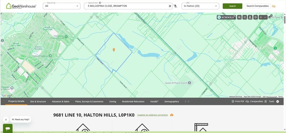
Task: Open the map layers menu
Action: click(239, 17)
